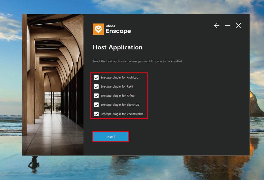Click the 'Host Application' heading

pos(118,47)
